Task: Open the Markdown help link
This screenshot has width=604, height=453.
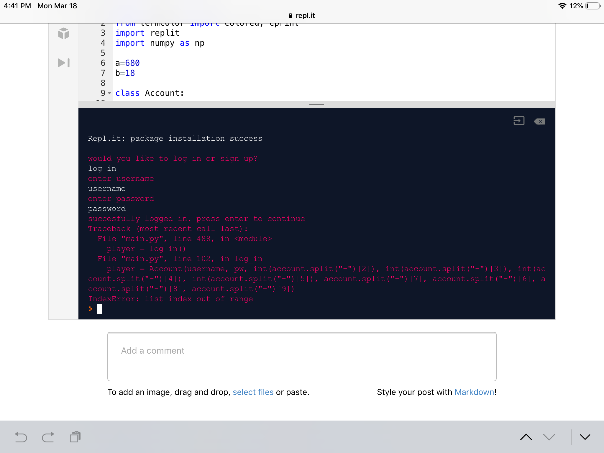Action: coord(475,392)
